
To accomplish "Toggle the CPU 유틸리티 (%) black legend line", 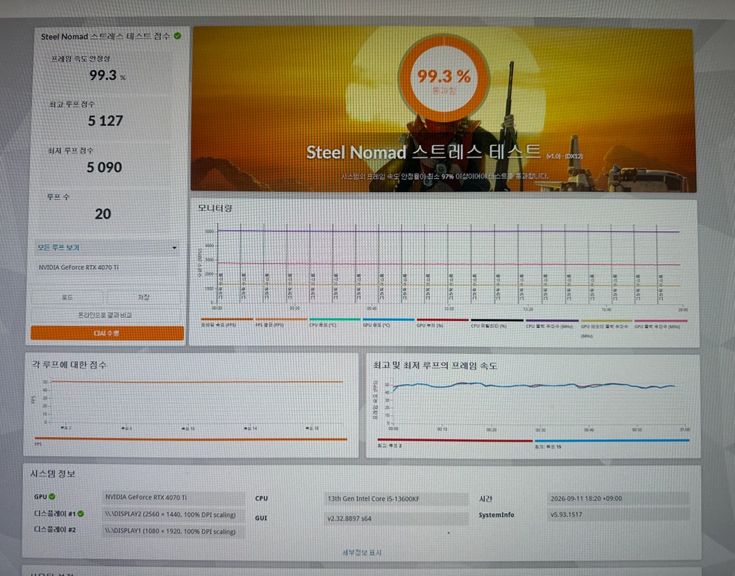I will (x=496, y=323).
